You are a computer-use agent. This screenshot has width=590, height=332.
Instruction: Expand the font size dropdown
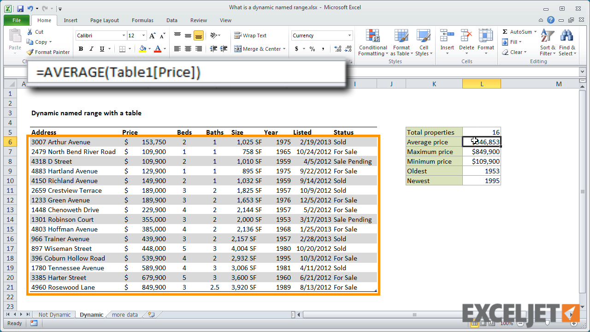coord(143,36)
